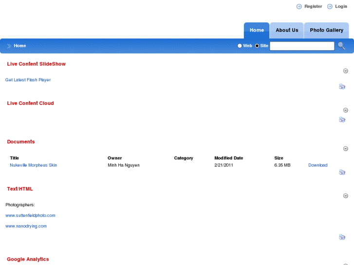The width and height of the screenshot is (354, 265).
Task: Open the Home tab
Action: 257,31
